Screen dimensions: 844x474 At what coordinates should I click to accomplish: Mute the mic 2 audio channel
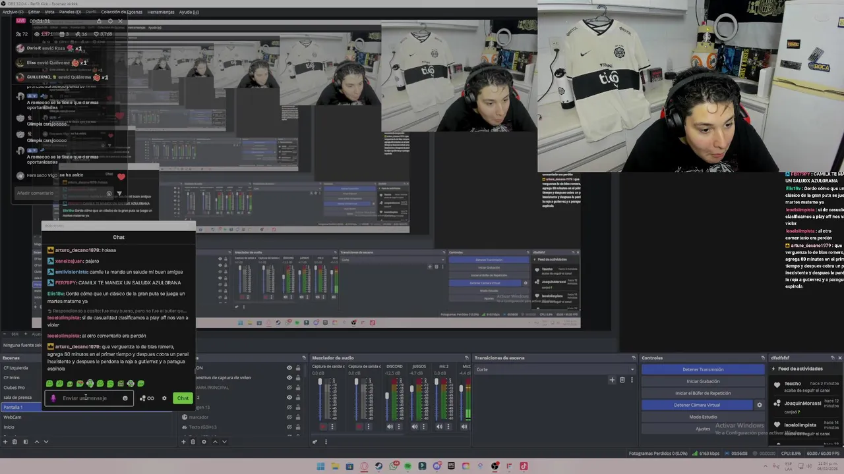pyautogui.click(x=439, y=427)
